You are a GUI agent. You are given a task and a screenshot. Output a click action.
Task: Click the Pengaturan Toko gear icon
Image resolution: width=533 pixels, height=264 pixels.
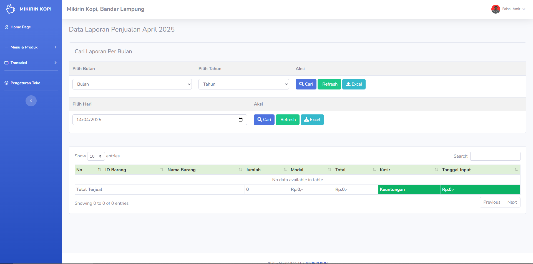coord(6,83)
